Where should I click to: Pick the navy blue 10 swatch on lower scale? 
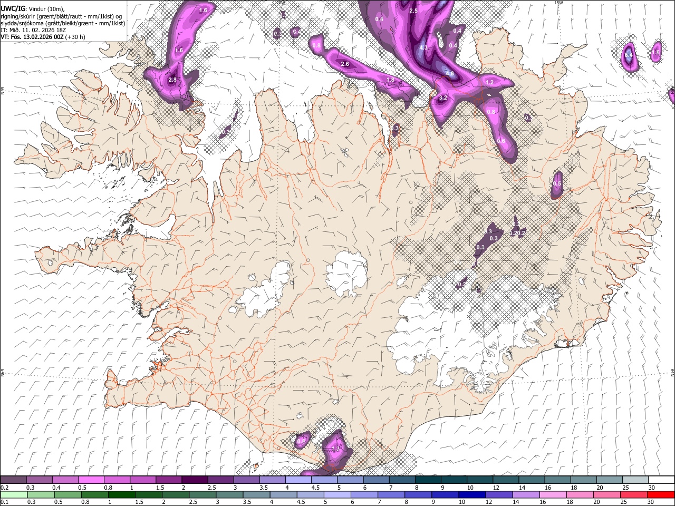[471, 494]
